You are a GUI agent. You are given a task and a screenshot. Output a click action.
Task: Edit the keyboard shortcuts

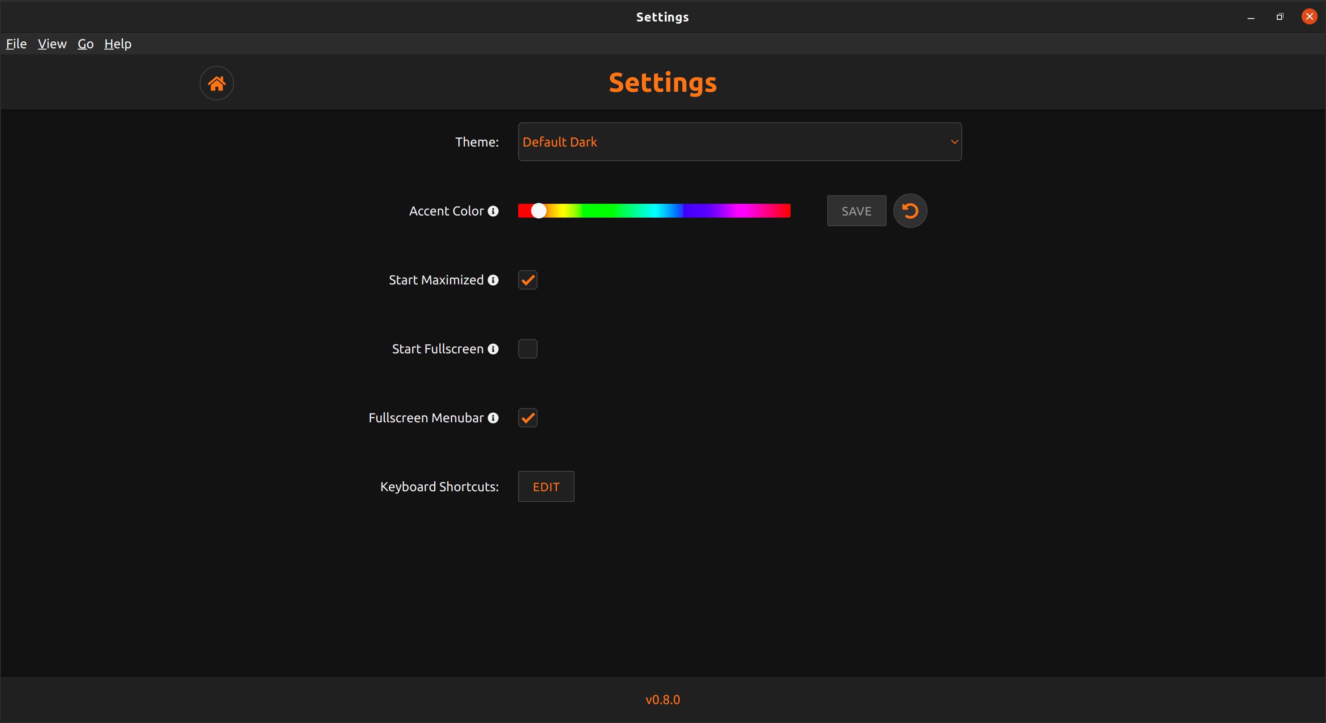click(546, 486)
